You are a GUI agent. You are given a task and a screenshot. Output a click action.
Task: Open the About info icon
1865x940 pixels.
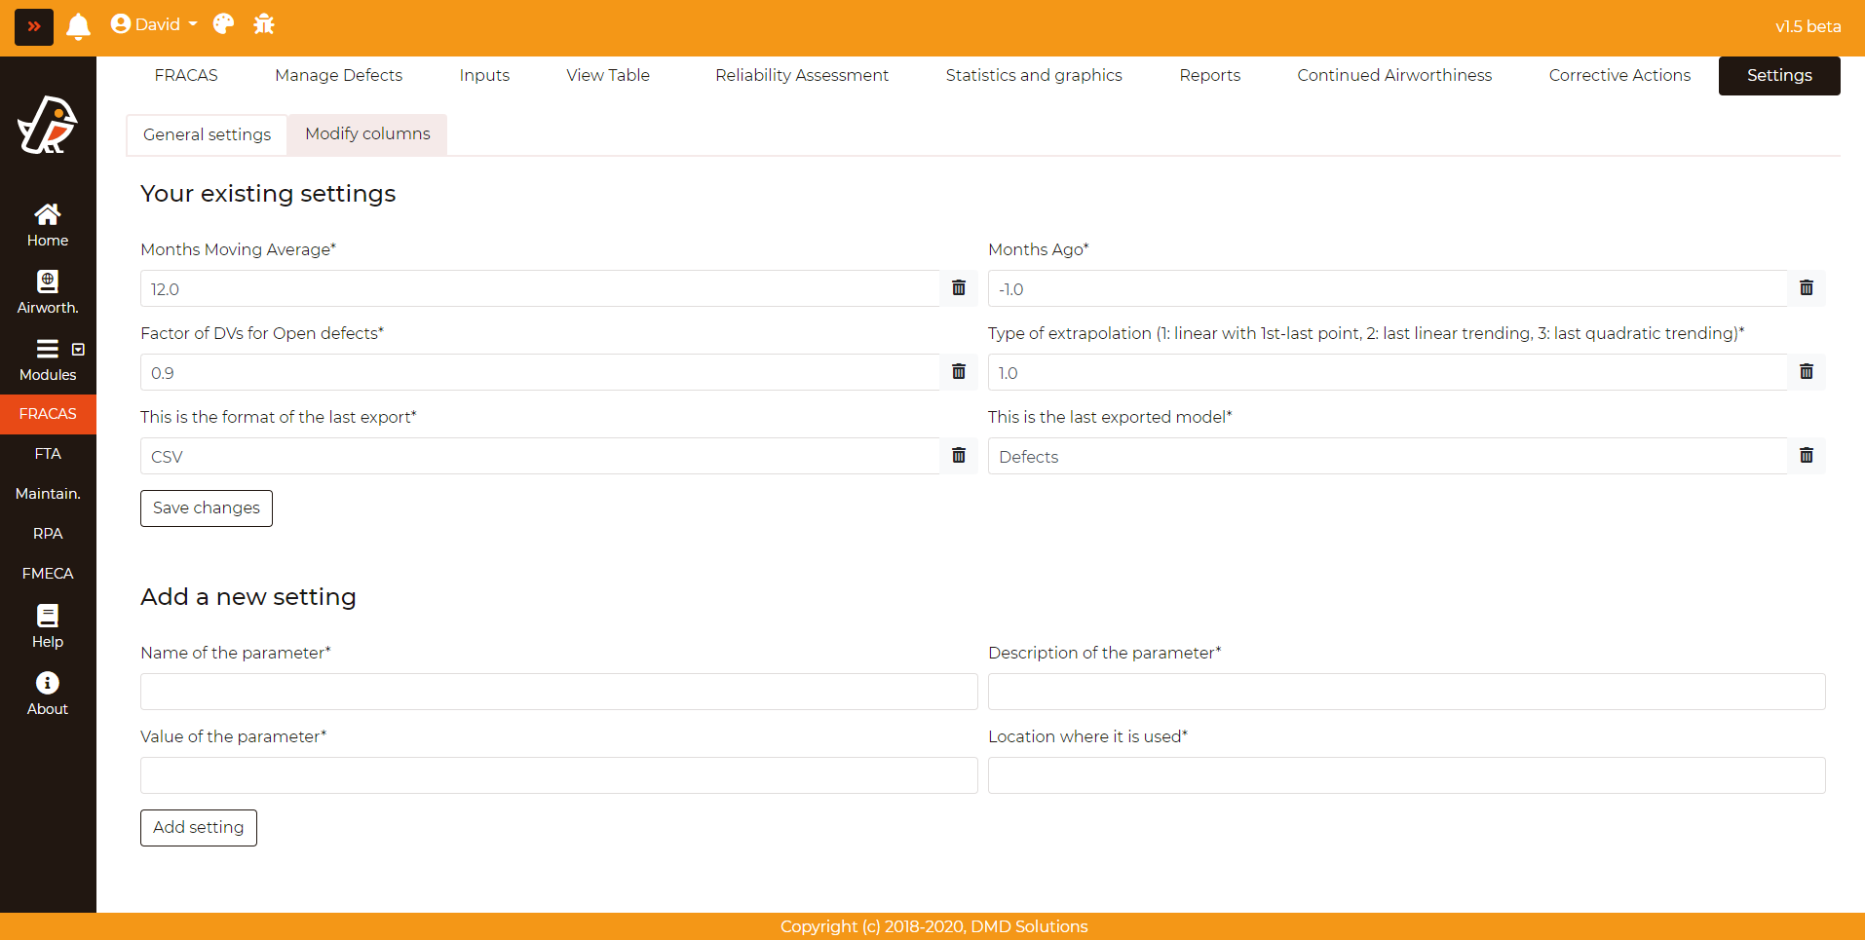point(48,694)
